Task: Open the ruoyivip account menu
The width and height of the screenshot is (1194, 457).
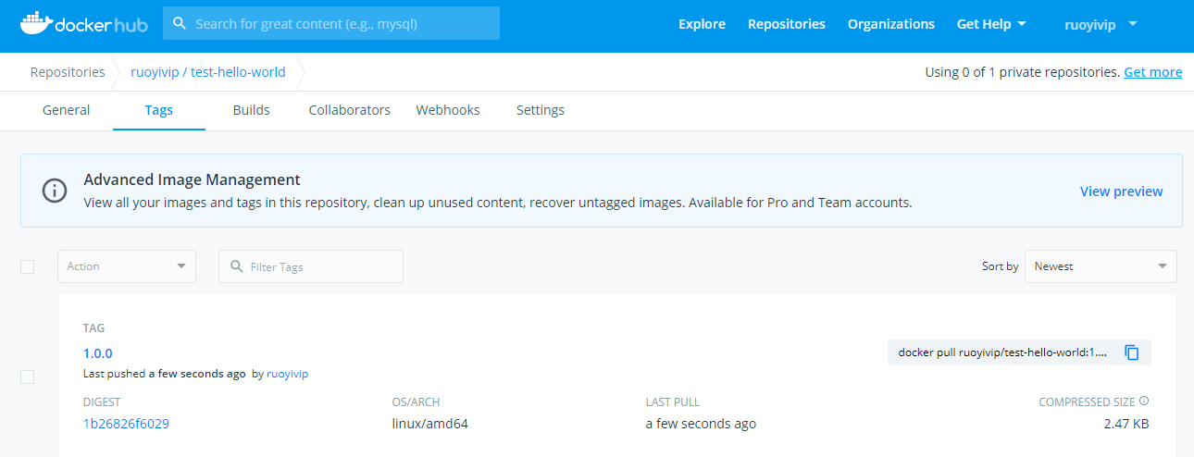Action: (1100, 24)
